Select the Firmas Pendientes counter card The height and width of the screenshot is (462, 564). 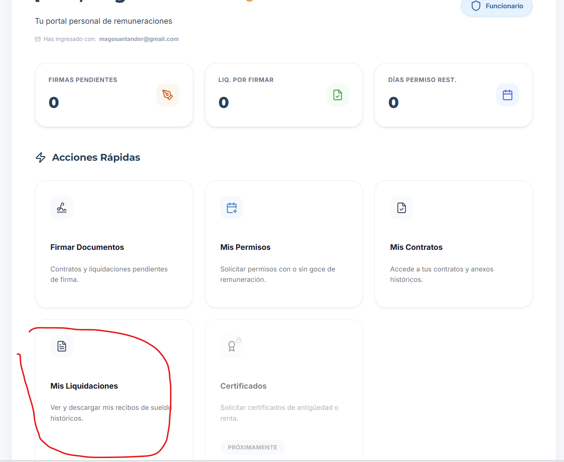pos(114,95)
